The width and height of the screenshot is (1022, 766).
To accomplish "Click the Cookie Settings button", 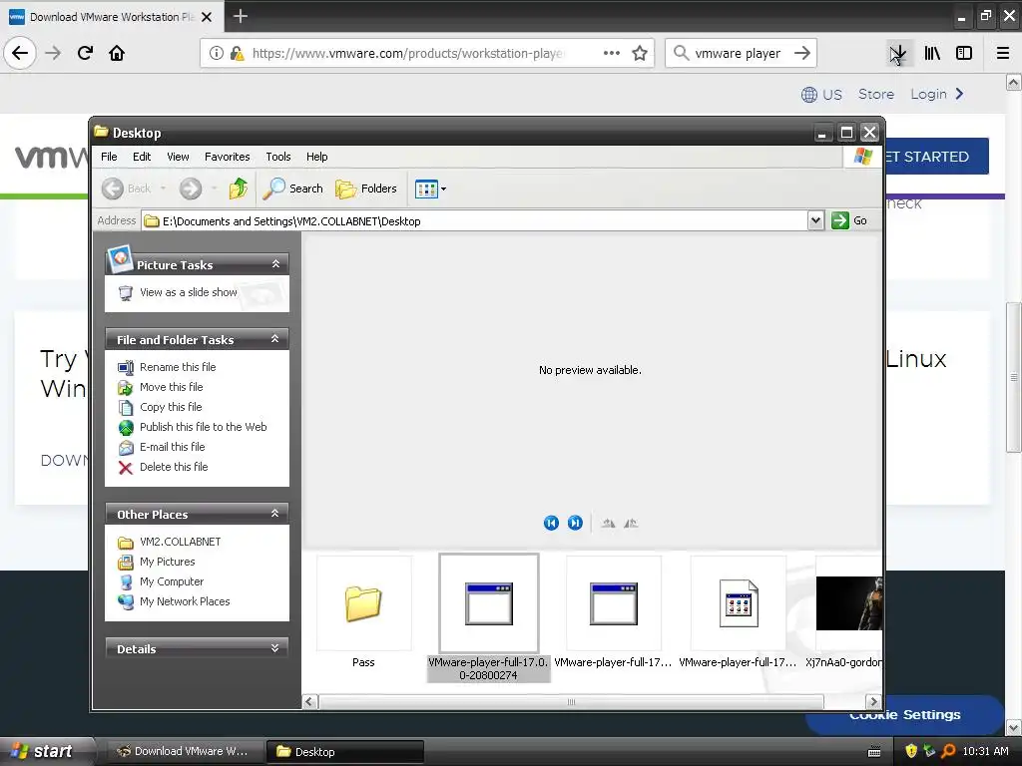I will pyautogui.click(x=904, y=714).
